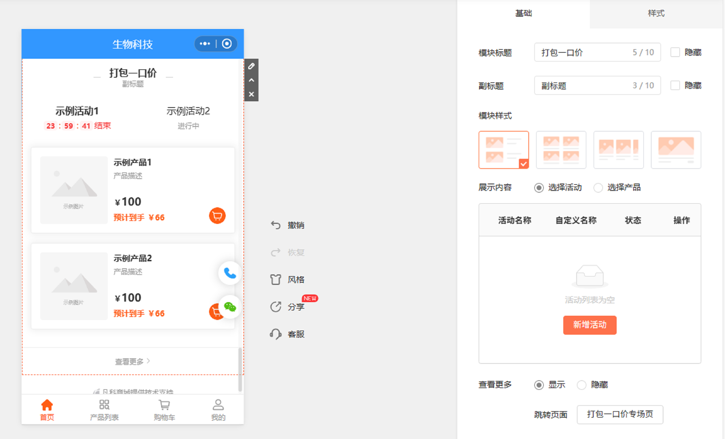This screenshot has width=725, height=439.
Task: Select 隐藏 radio for 查看更多
Action: point(582,385)
